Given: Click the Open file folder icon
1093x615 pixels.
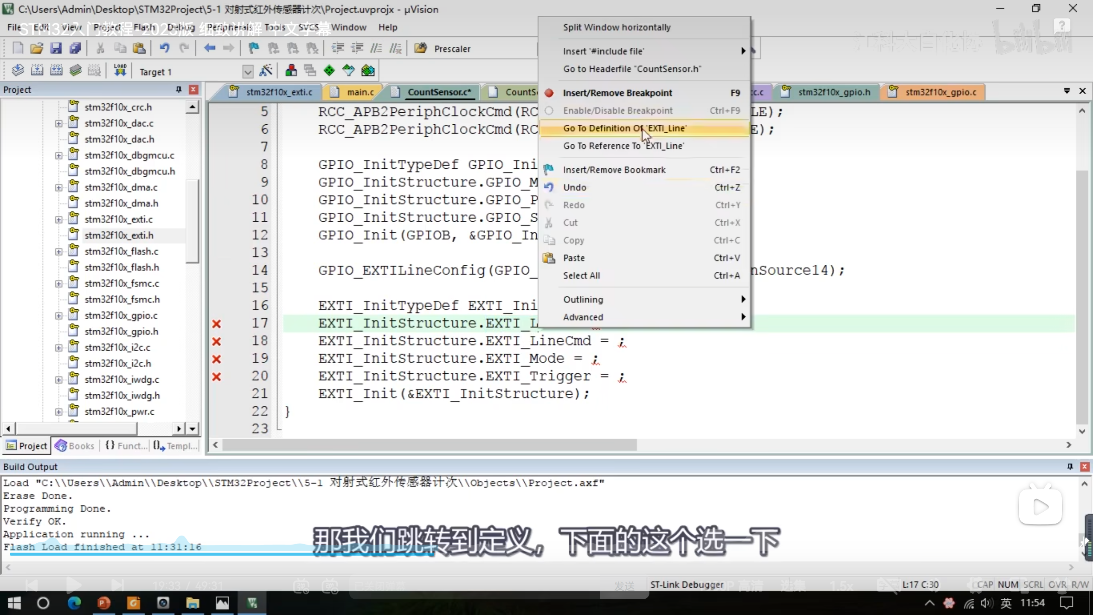Looking at the screenshot, I should pos(37,48).
